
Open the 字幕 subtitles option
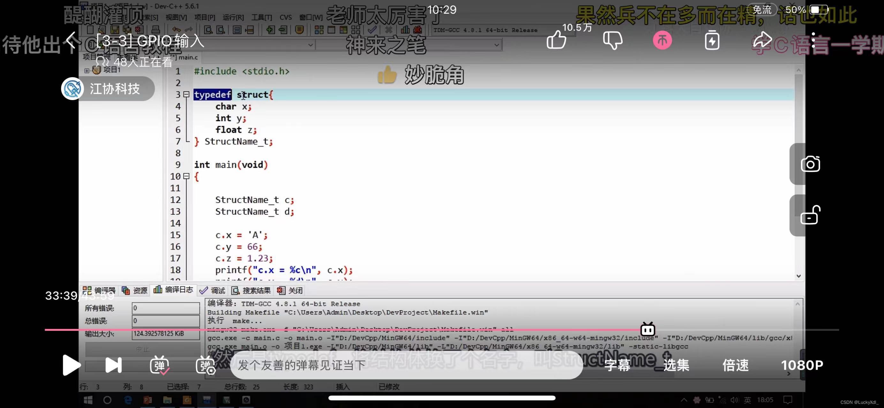coord(617,365)
